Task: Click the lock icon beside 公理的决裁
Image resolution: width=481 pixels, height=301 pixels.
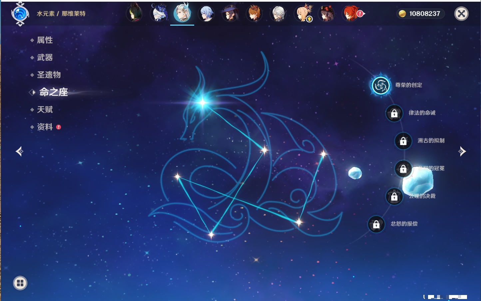Action: point(394,197)
